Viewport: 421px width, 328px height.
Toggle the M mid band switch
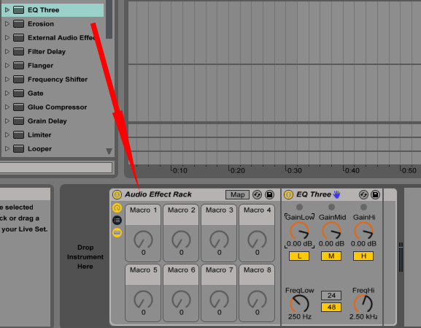click(331, 256)
